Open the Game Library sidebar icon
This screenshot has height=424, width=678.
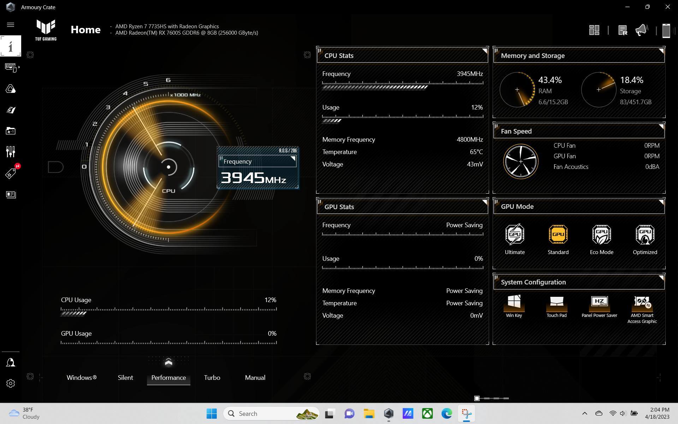coord(11,131)
